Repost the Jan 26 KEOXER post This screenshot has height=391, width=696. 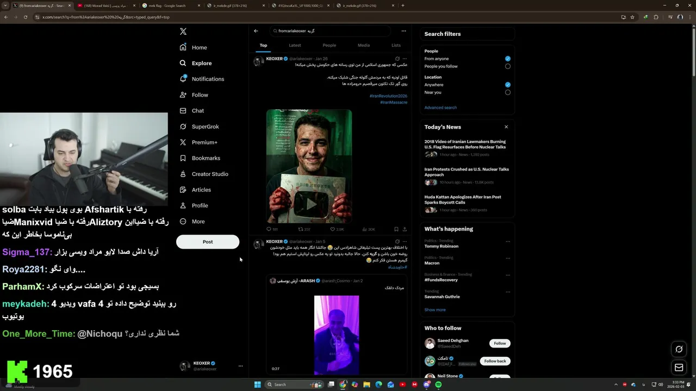click(301, 229)
